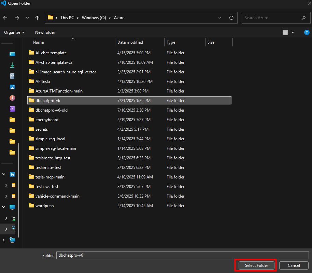The width and height of the screenshot is (312, 273).
Task: Open recent locations dropdown arrow
Action: (x=27, y=18)
